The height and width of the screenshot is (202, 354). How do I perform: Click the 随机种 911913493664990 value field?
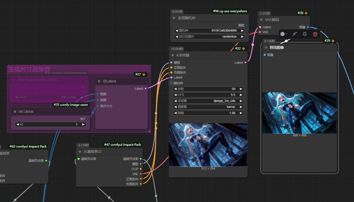click(x=209, y=30)
